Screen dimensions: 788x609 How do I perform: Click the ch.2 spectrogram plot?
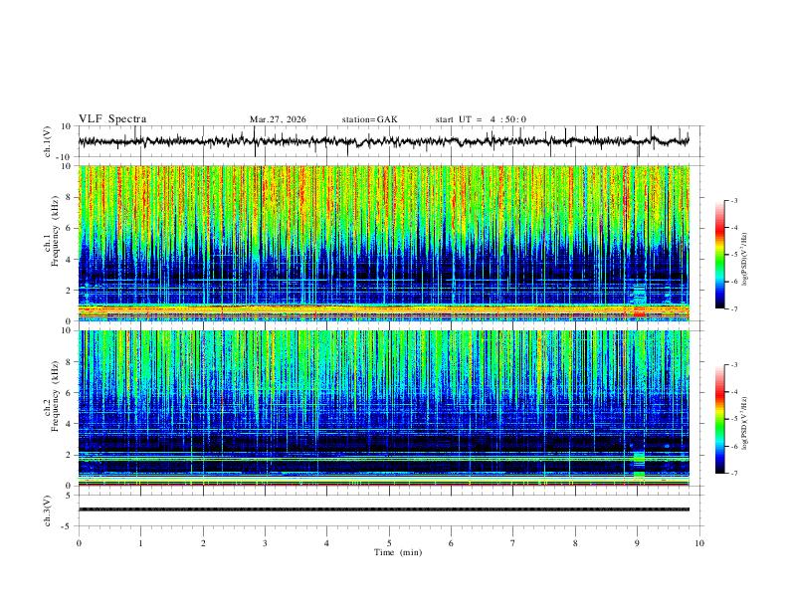[383, 408]
